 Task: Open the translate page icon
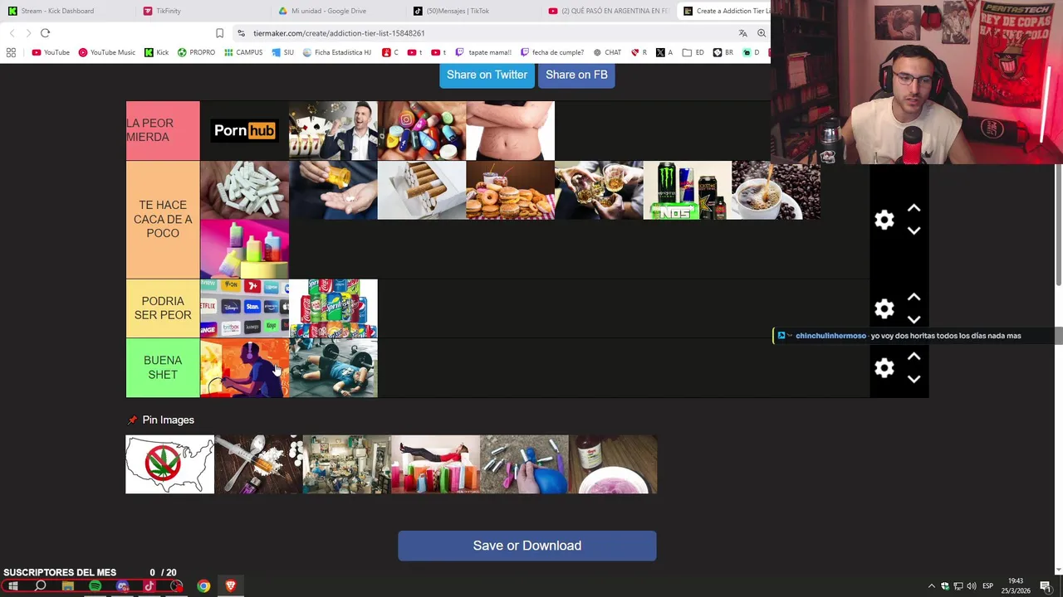click(x=742, y=33)
